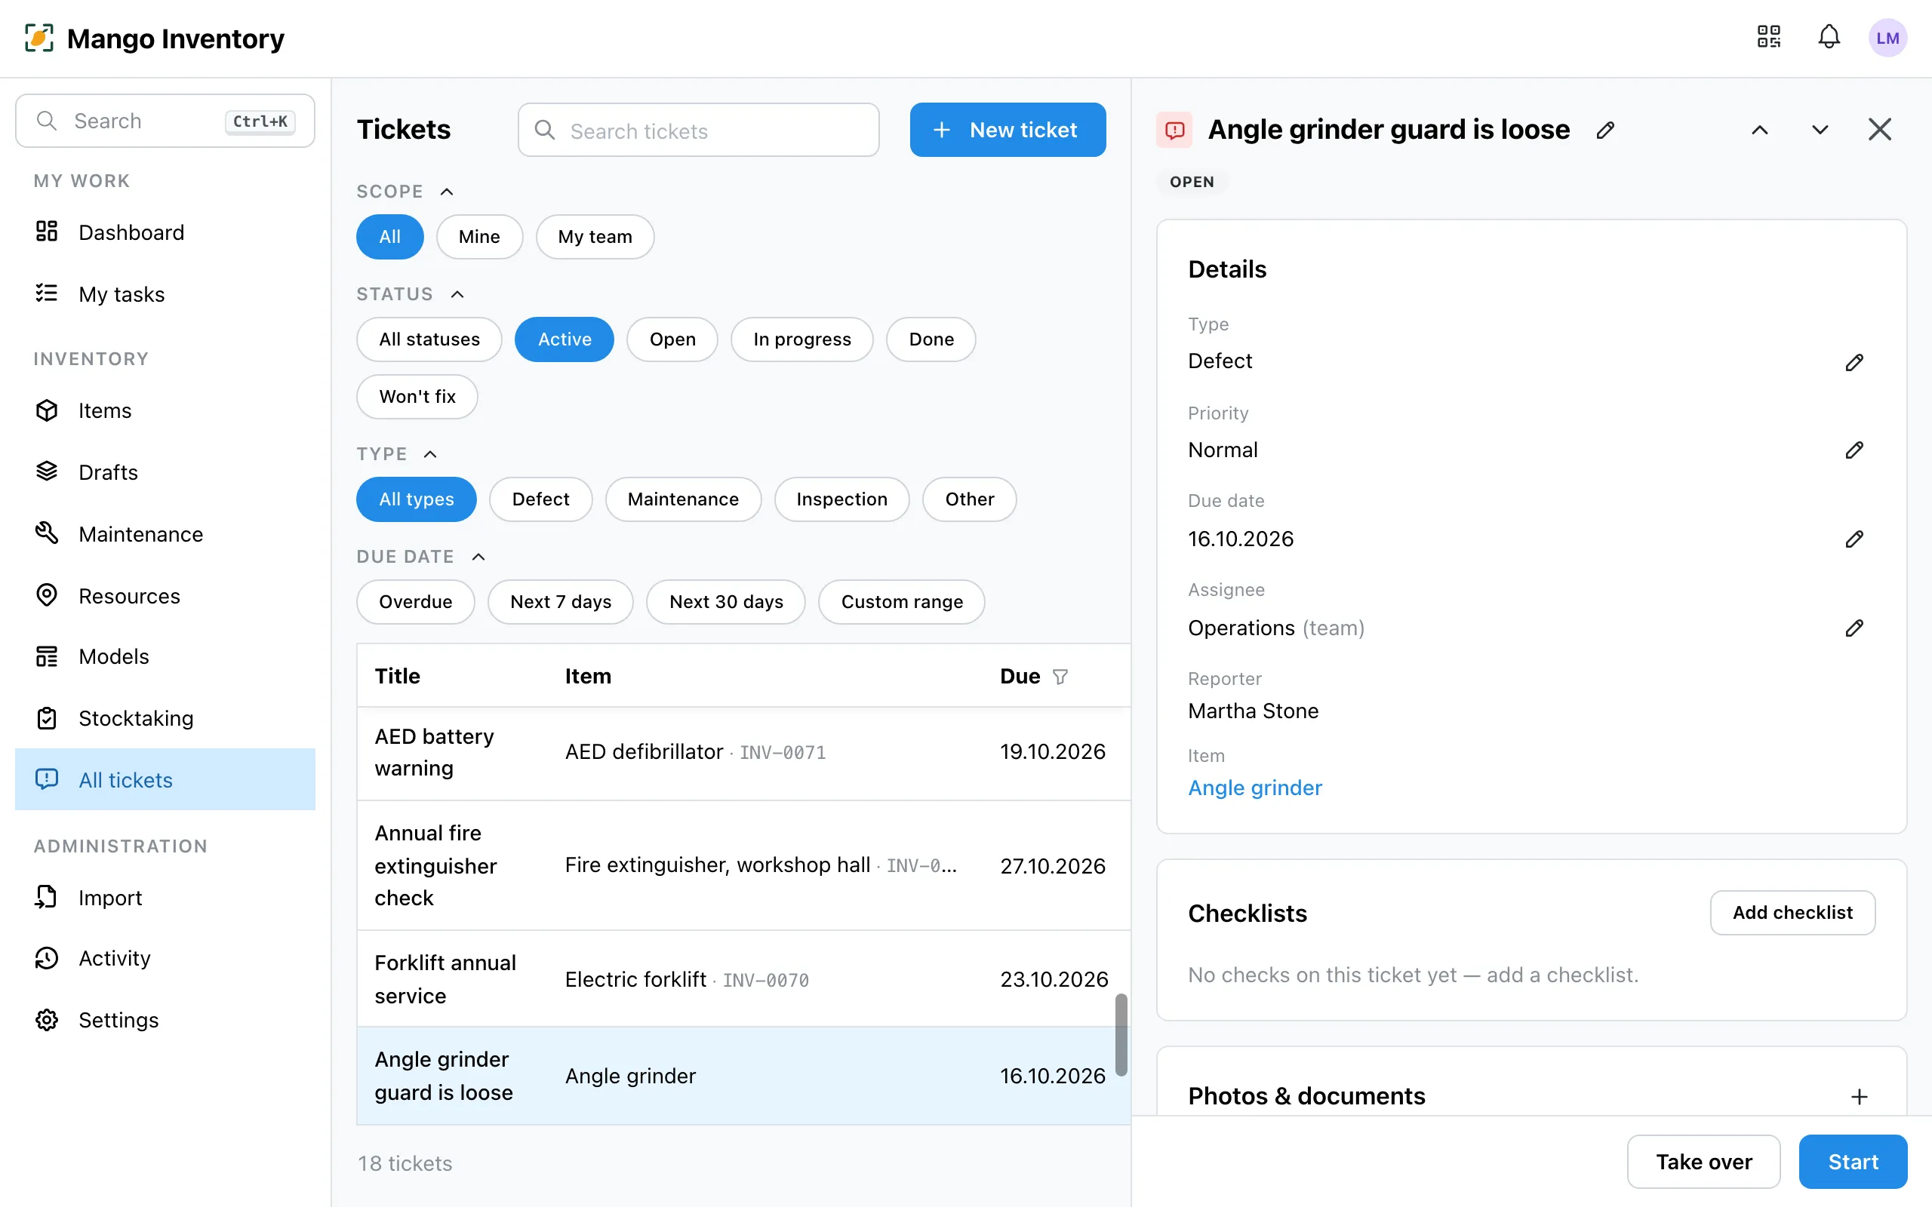1932x1207 pixels.
Task: Edit the Type field pencil icon
Action: click(1854, 362)
